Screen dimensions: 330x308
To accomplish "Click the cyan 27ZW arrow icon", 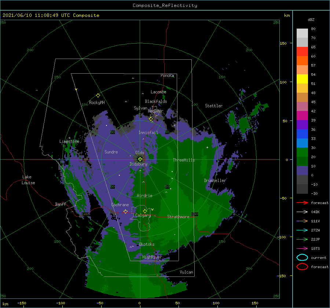I will coord(302,230).
